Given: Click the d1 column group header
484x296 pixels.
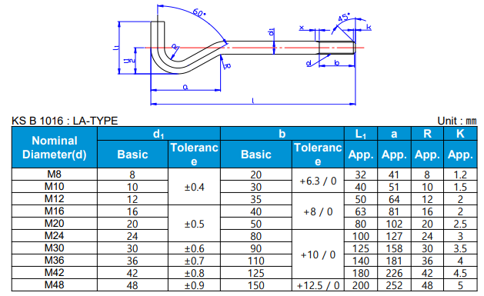Looking at the screenshot, I should [x=159, y=134].
